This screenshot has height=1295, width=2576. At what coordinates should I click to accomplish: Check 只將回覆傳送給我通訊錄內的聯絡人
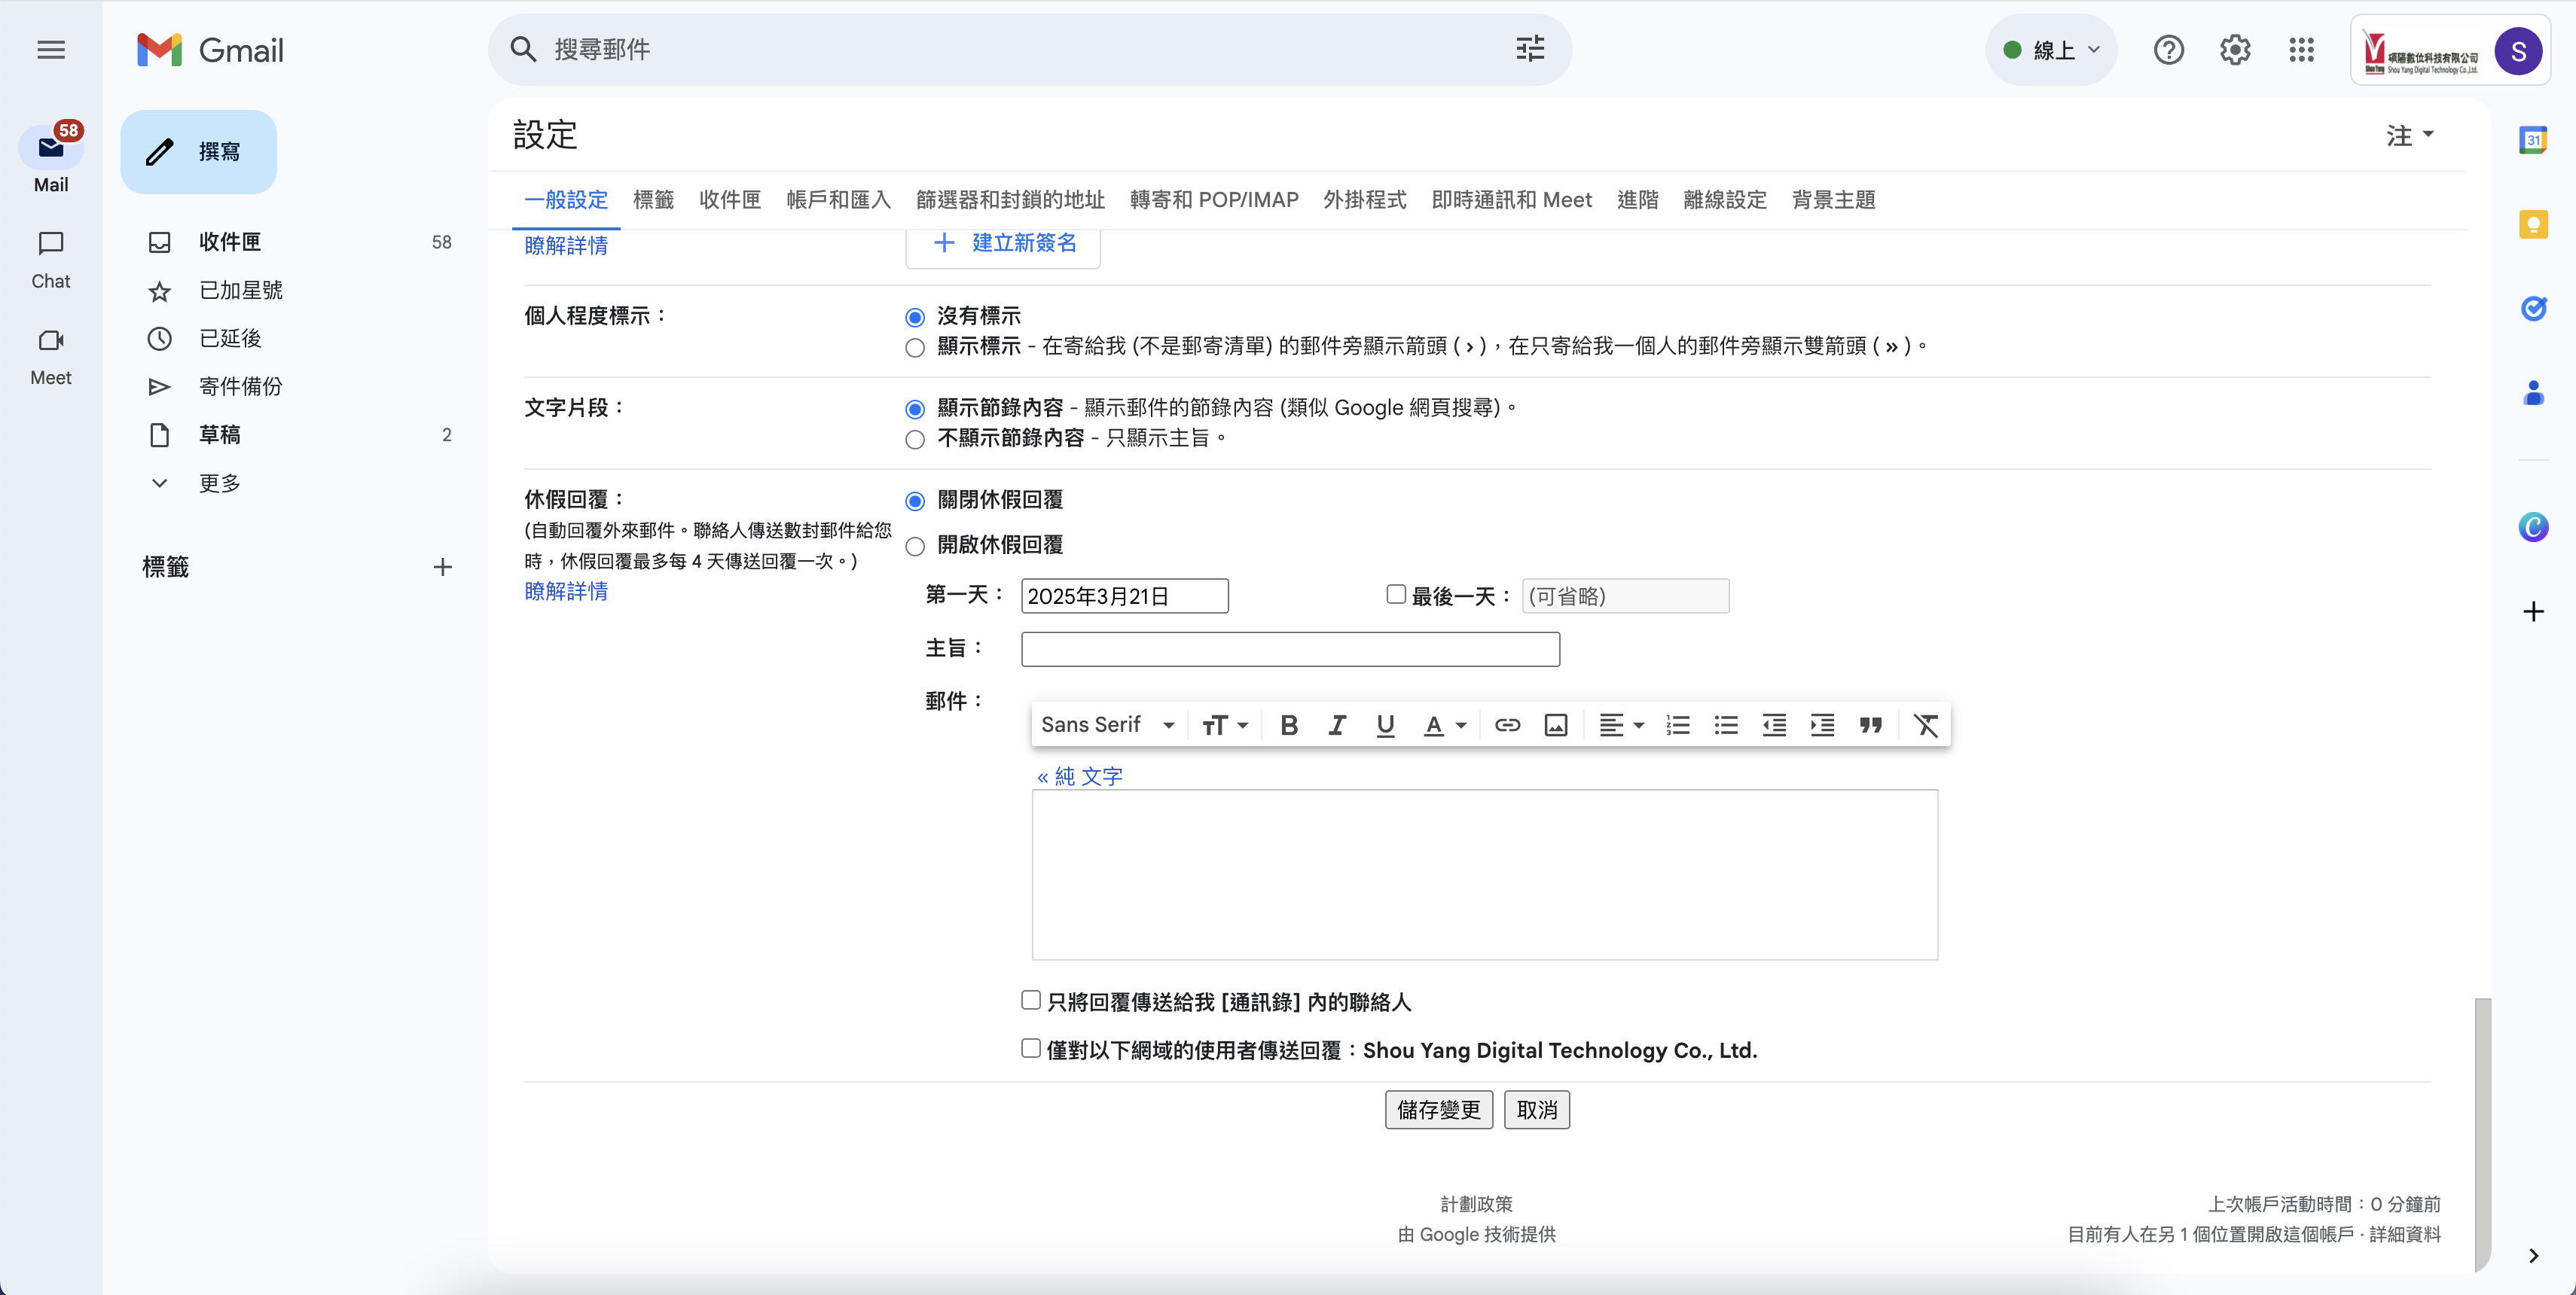[x=1030, y=1000]
